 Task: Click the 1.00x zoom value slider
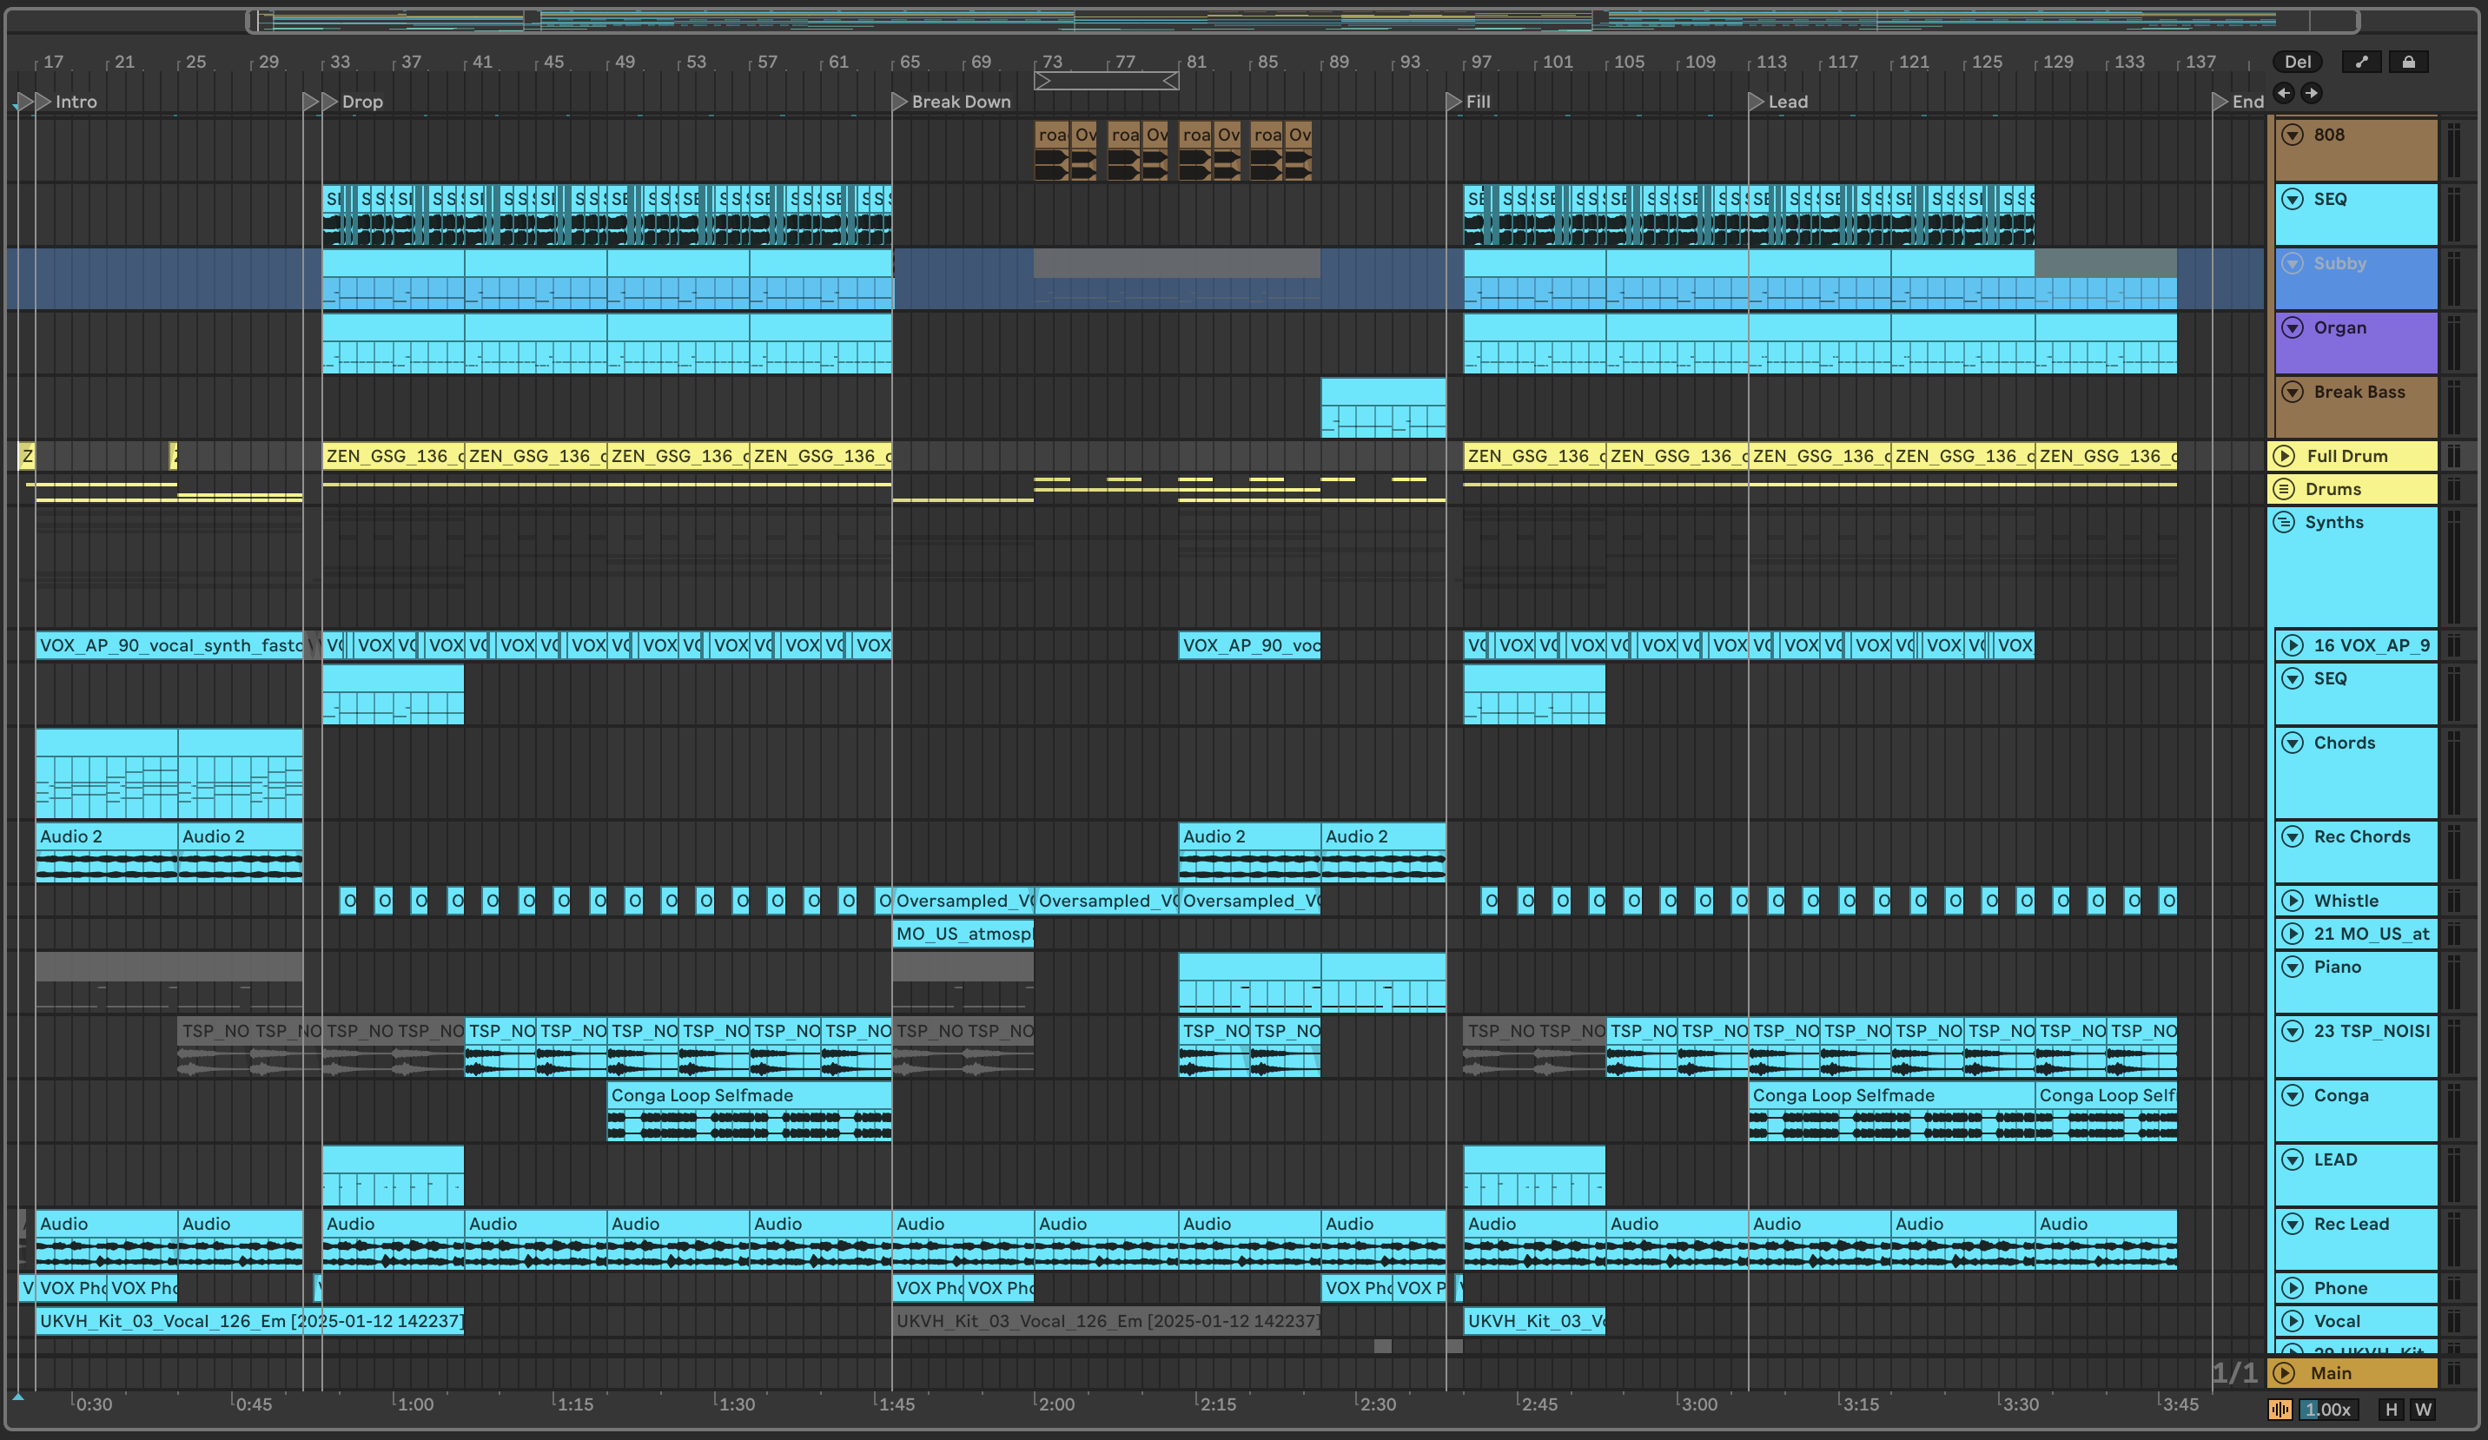coord(2327,1410)
